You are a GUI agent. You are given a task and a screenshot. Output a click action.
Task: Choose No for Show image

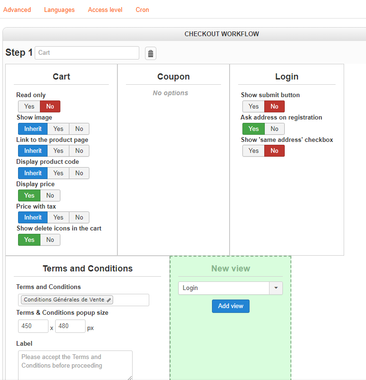pyautogui.click(x=79, y=129)
